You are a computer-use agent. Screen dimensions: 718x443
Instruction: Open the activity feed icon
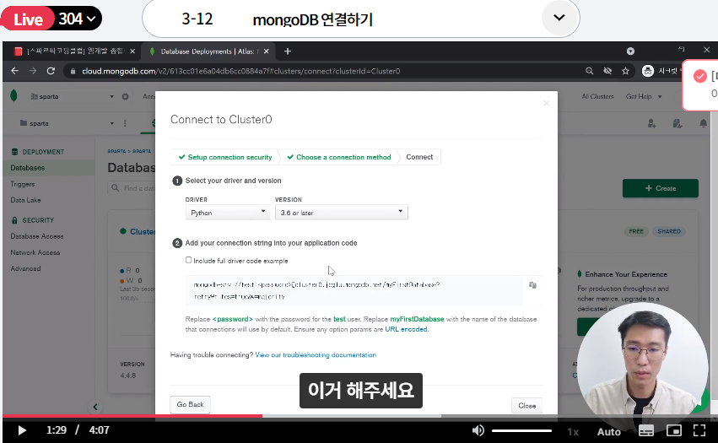(678, 123)
